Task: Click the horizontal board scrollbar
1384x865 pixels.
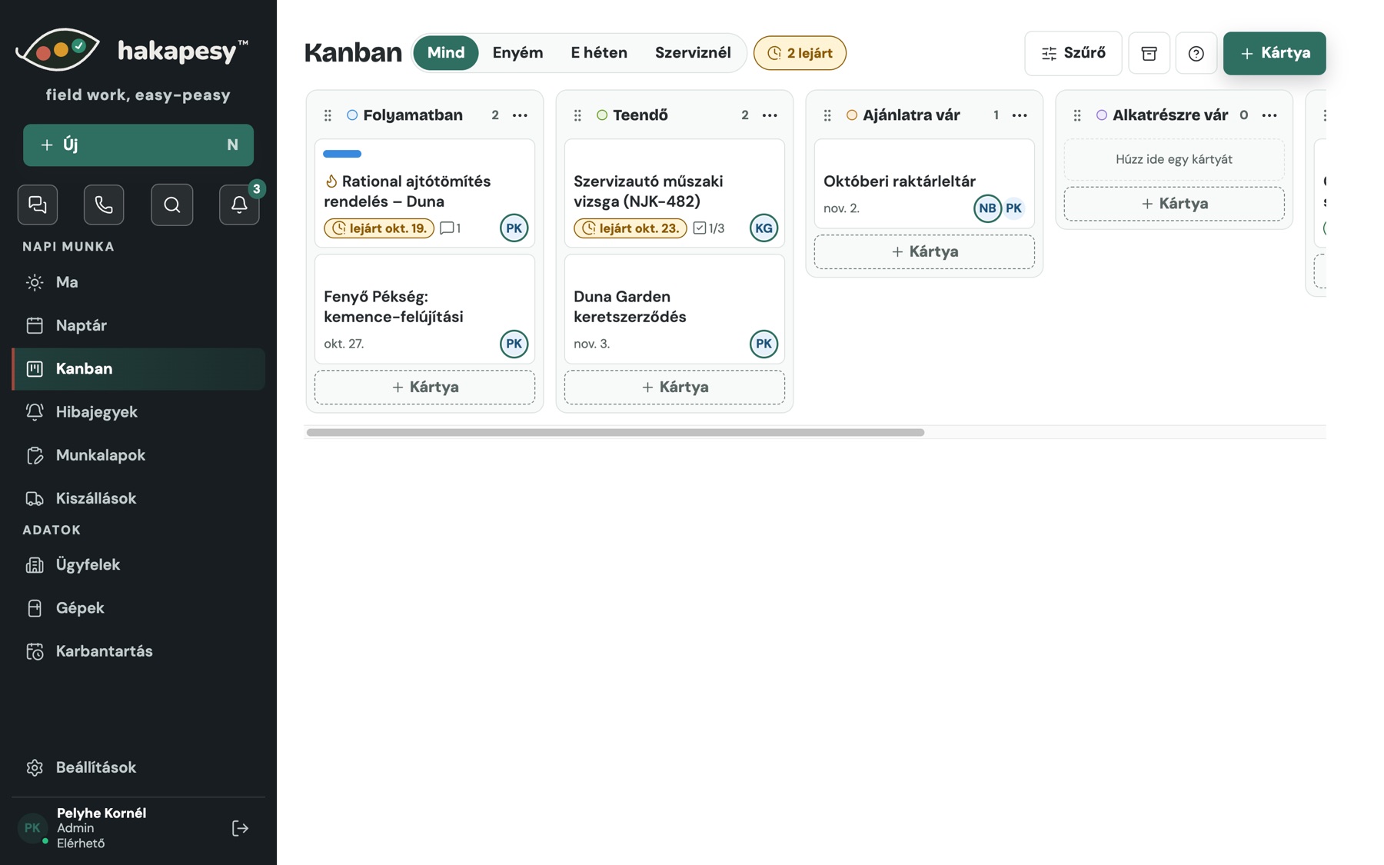Action: pos(615,432)
